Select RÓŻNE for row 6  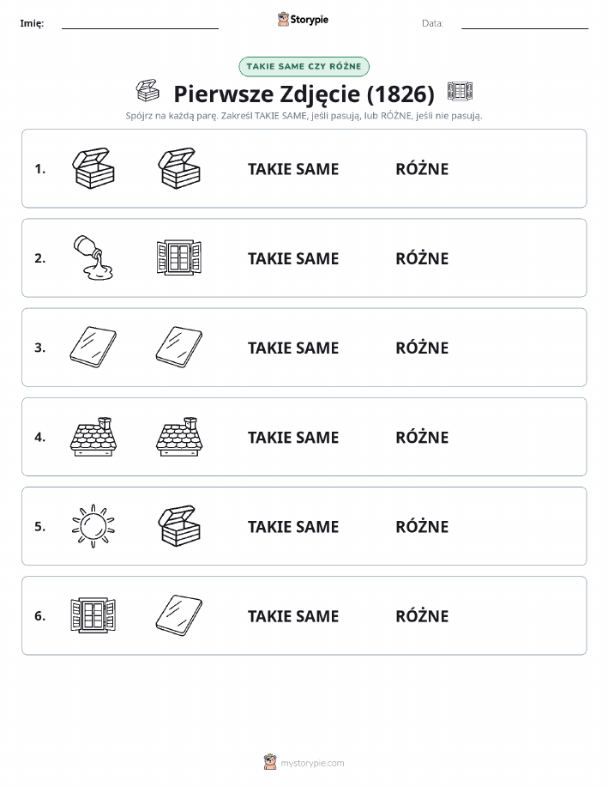[422, 616]
